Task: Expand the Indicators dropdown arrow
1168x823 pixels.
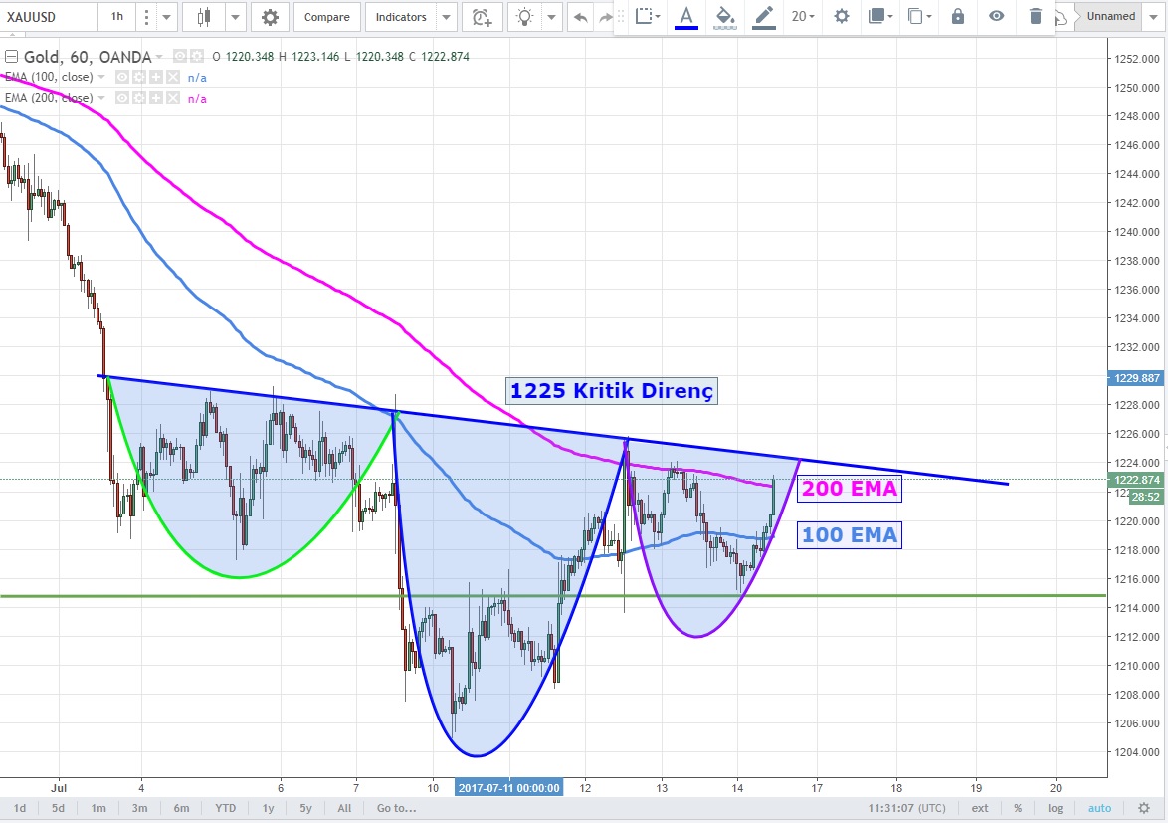Action: click(x=446, y=17)
